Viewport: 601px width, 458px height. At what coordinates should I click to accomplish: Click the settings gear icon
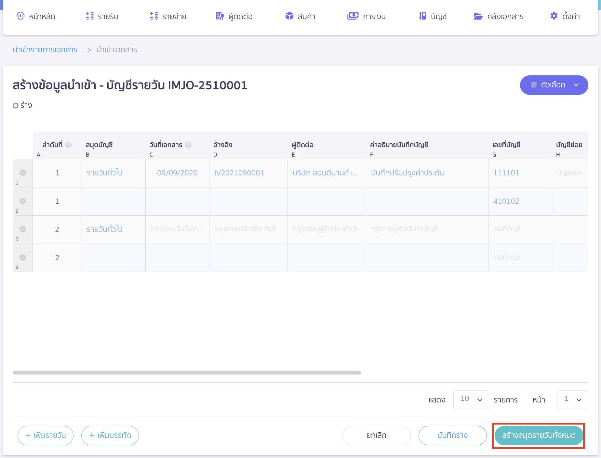point(554,16)
